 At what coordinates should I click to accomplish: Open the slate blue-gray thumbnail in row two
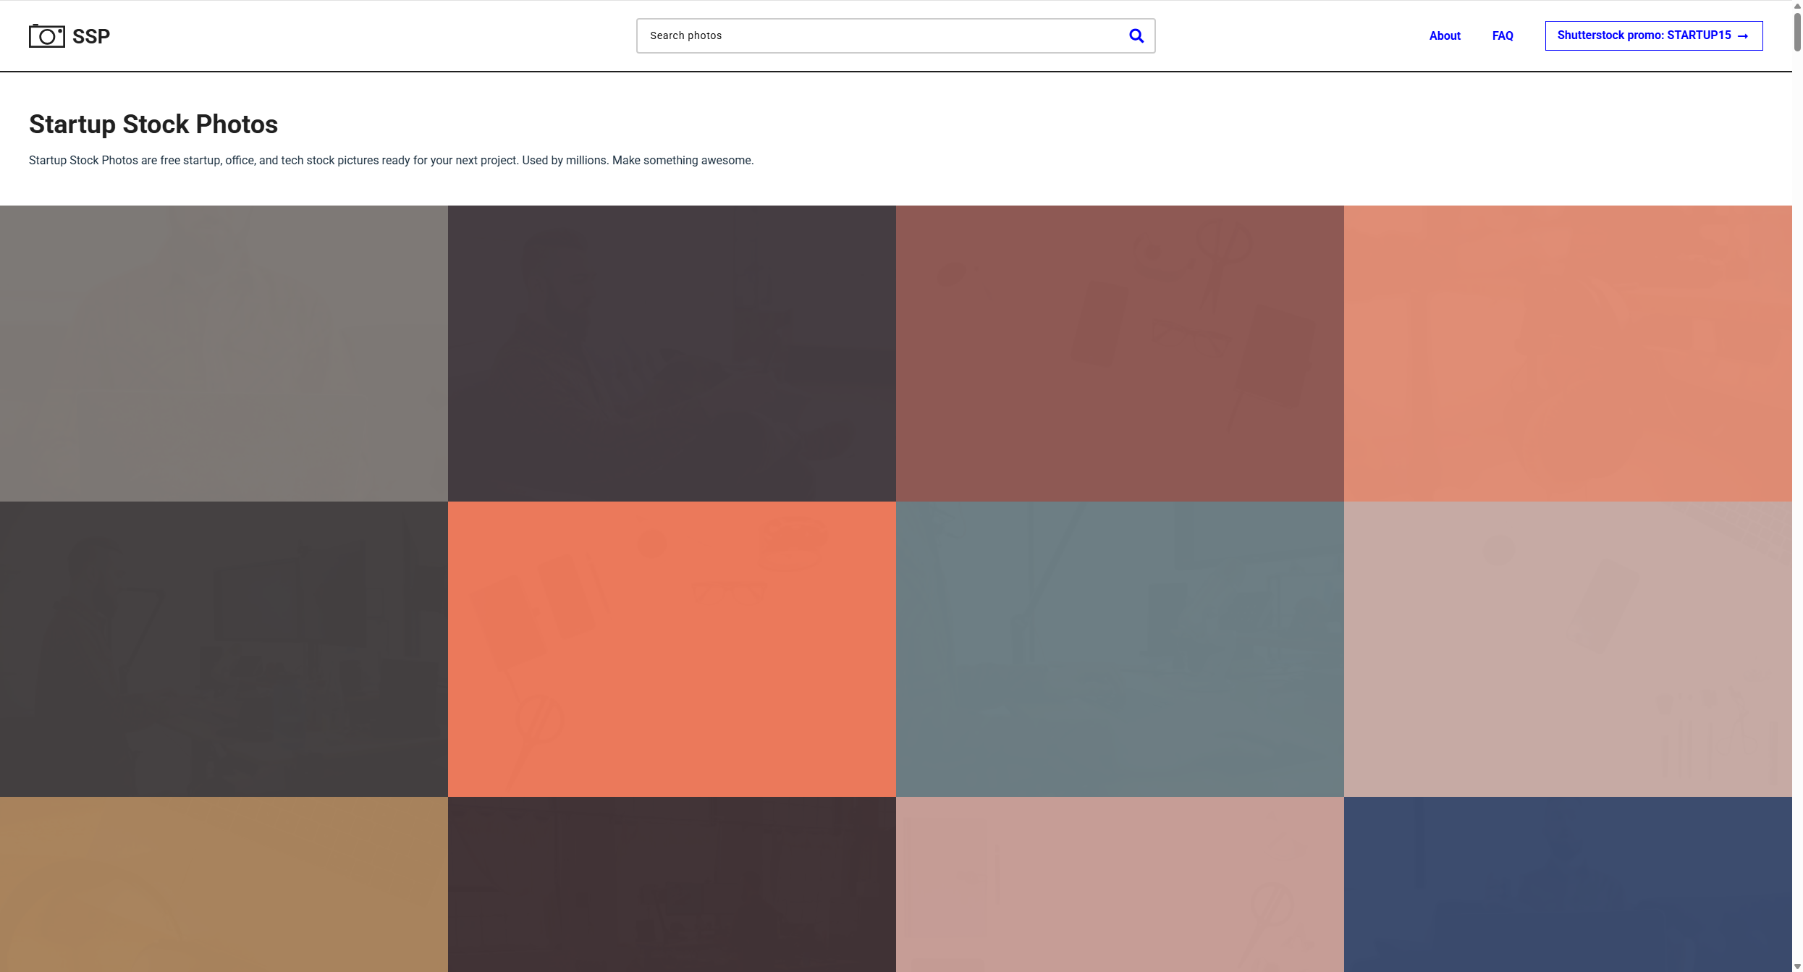(x=1120, y=649)
